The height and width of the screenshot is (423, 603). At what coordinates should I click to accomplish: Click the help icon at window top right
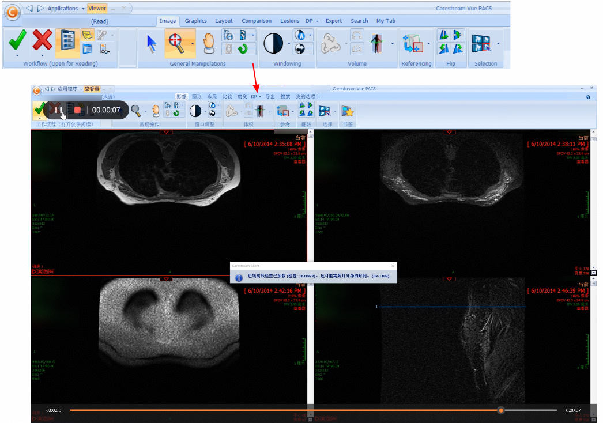pos(588,97)
